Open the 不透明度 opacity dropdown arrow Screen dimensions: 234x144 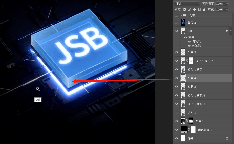click(x=227, y=4)
